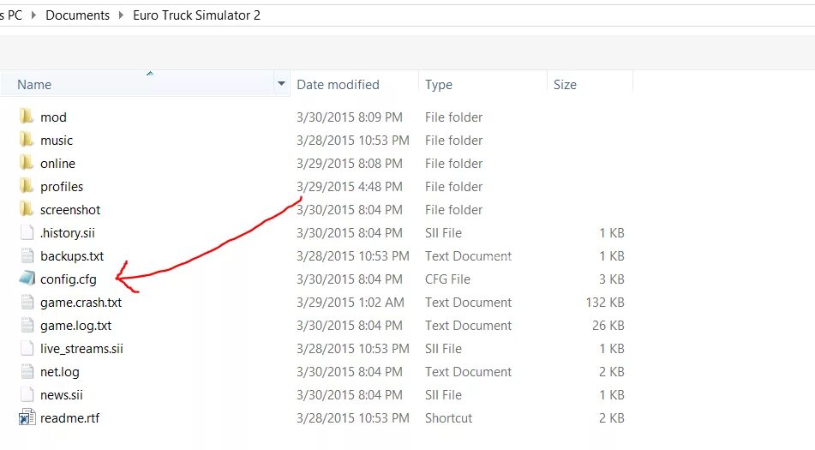Click the 3/29/2015 1:02 AM date cell

click(x=351, y=302)
